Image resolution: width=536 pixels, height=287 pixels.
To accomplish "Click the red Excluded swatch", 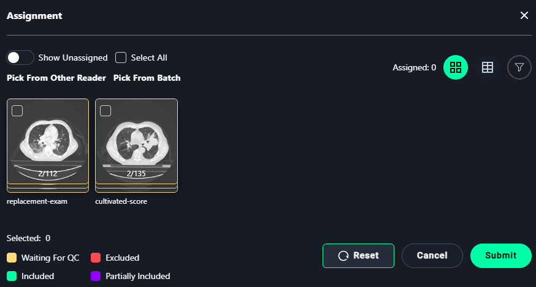I will click(x=96, y=258).
